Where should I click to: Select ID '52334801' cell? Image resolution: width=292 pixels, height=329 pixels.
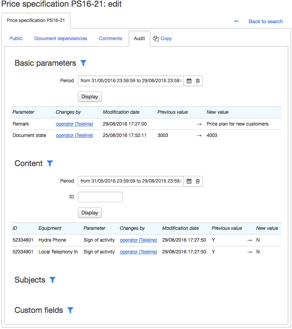[x=23, y=240]
